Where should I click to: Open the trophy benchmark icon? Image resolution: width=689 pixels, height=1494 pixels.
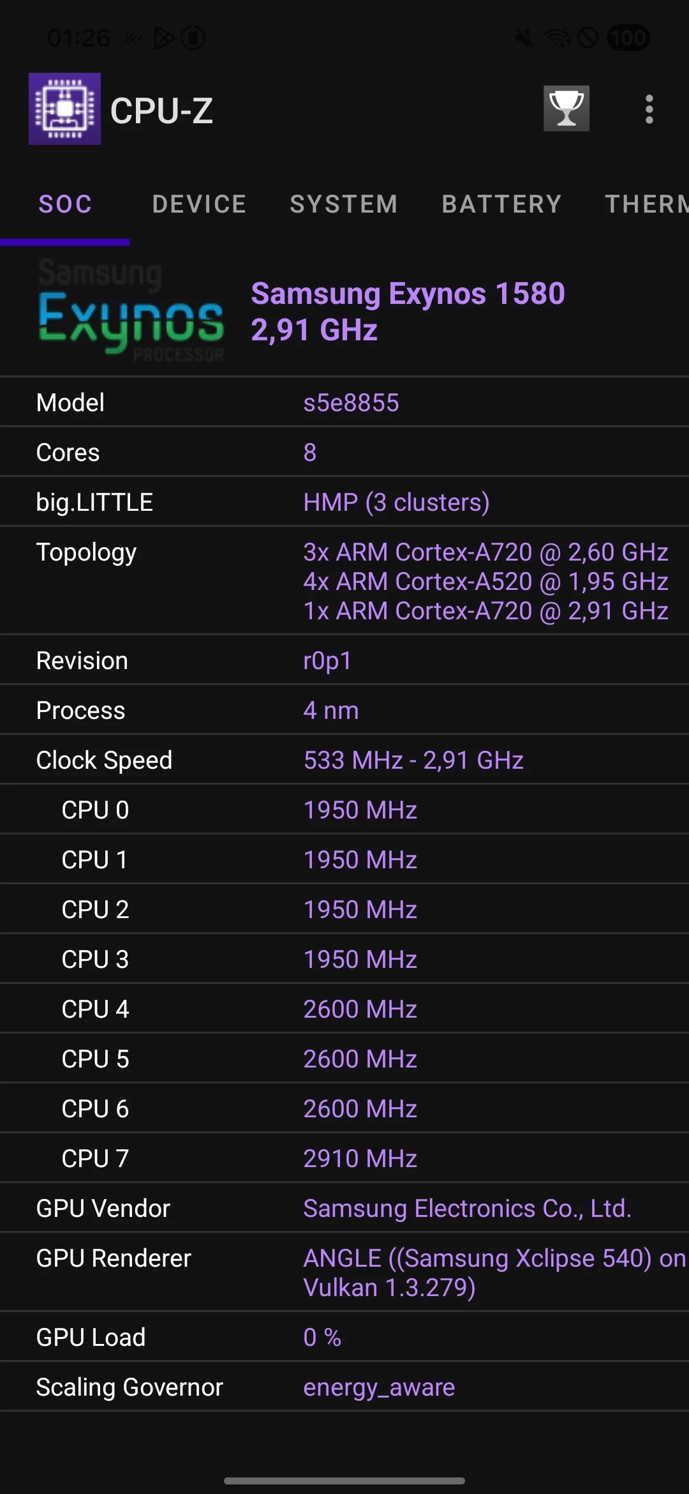[x=566, y=109]
